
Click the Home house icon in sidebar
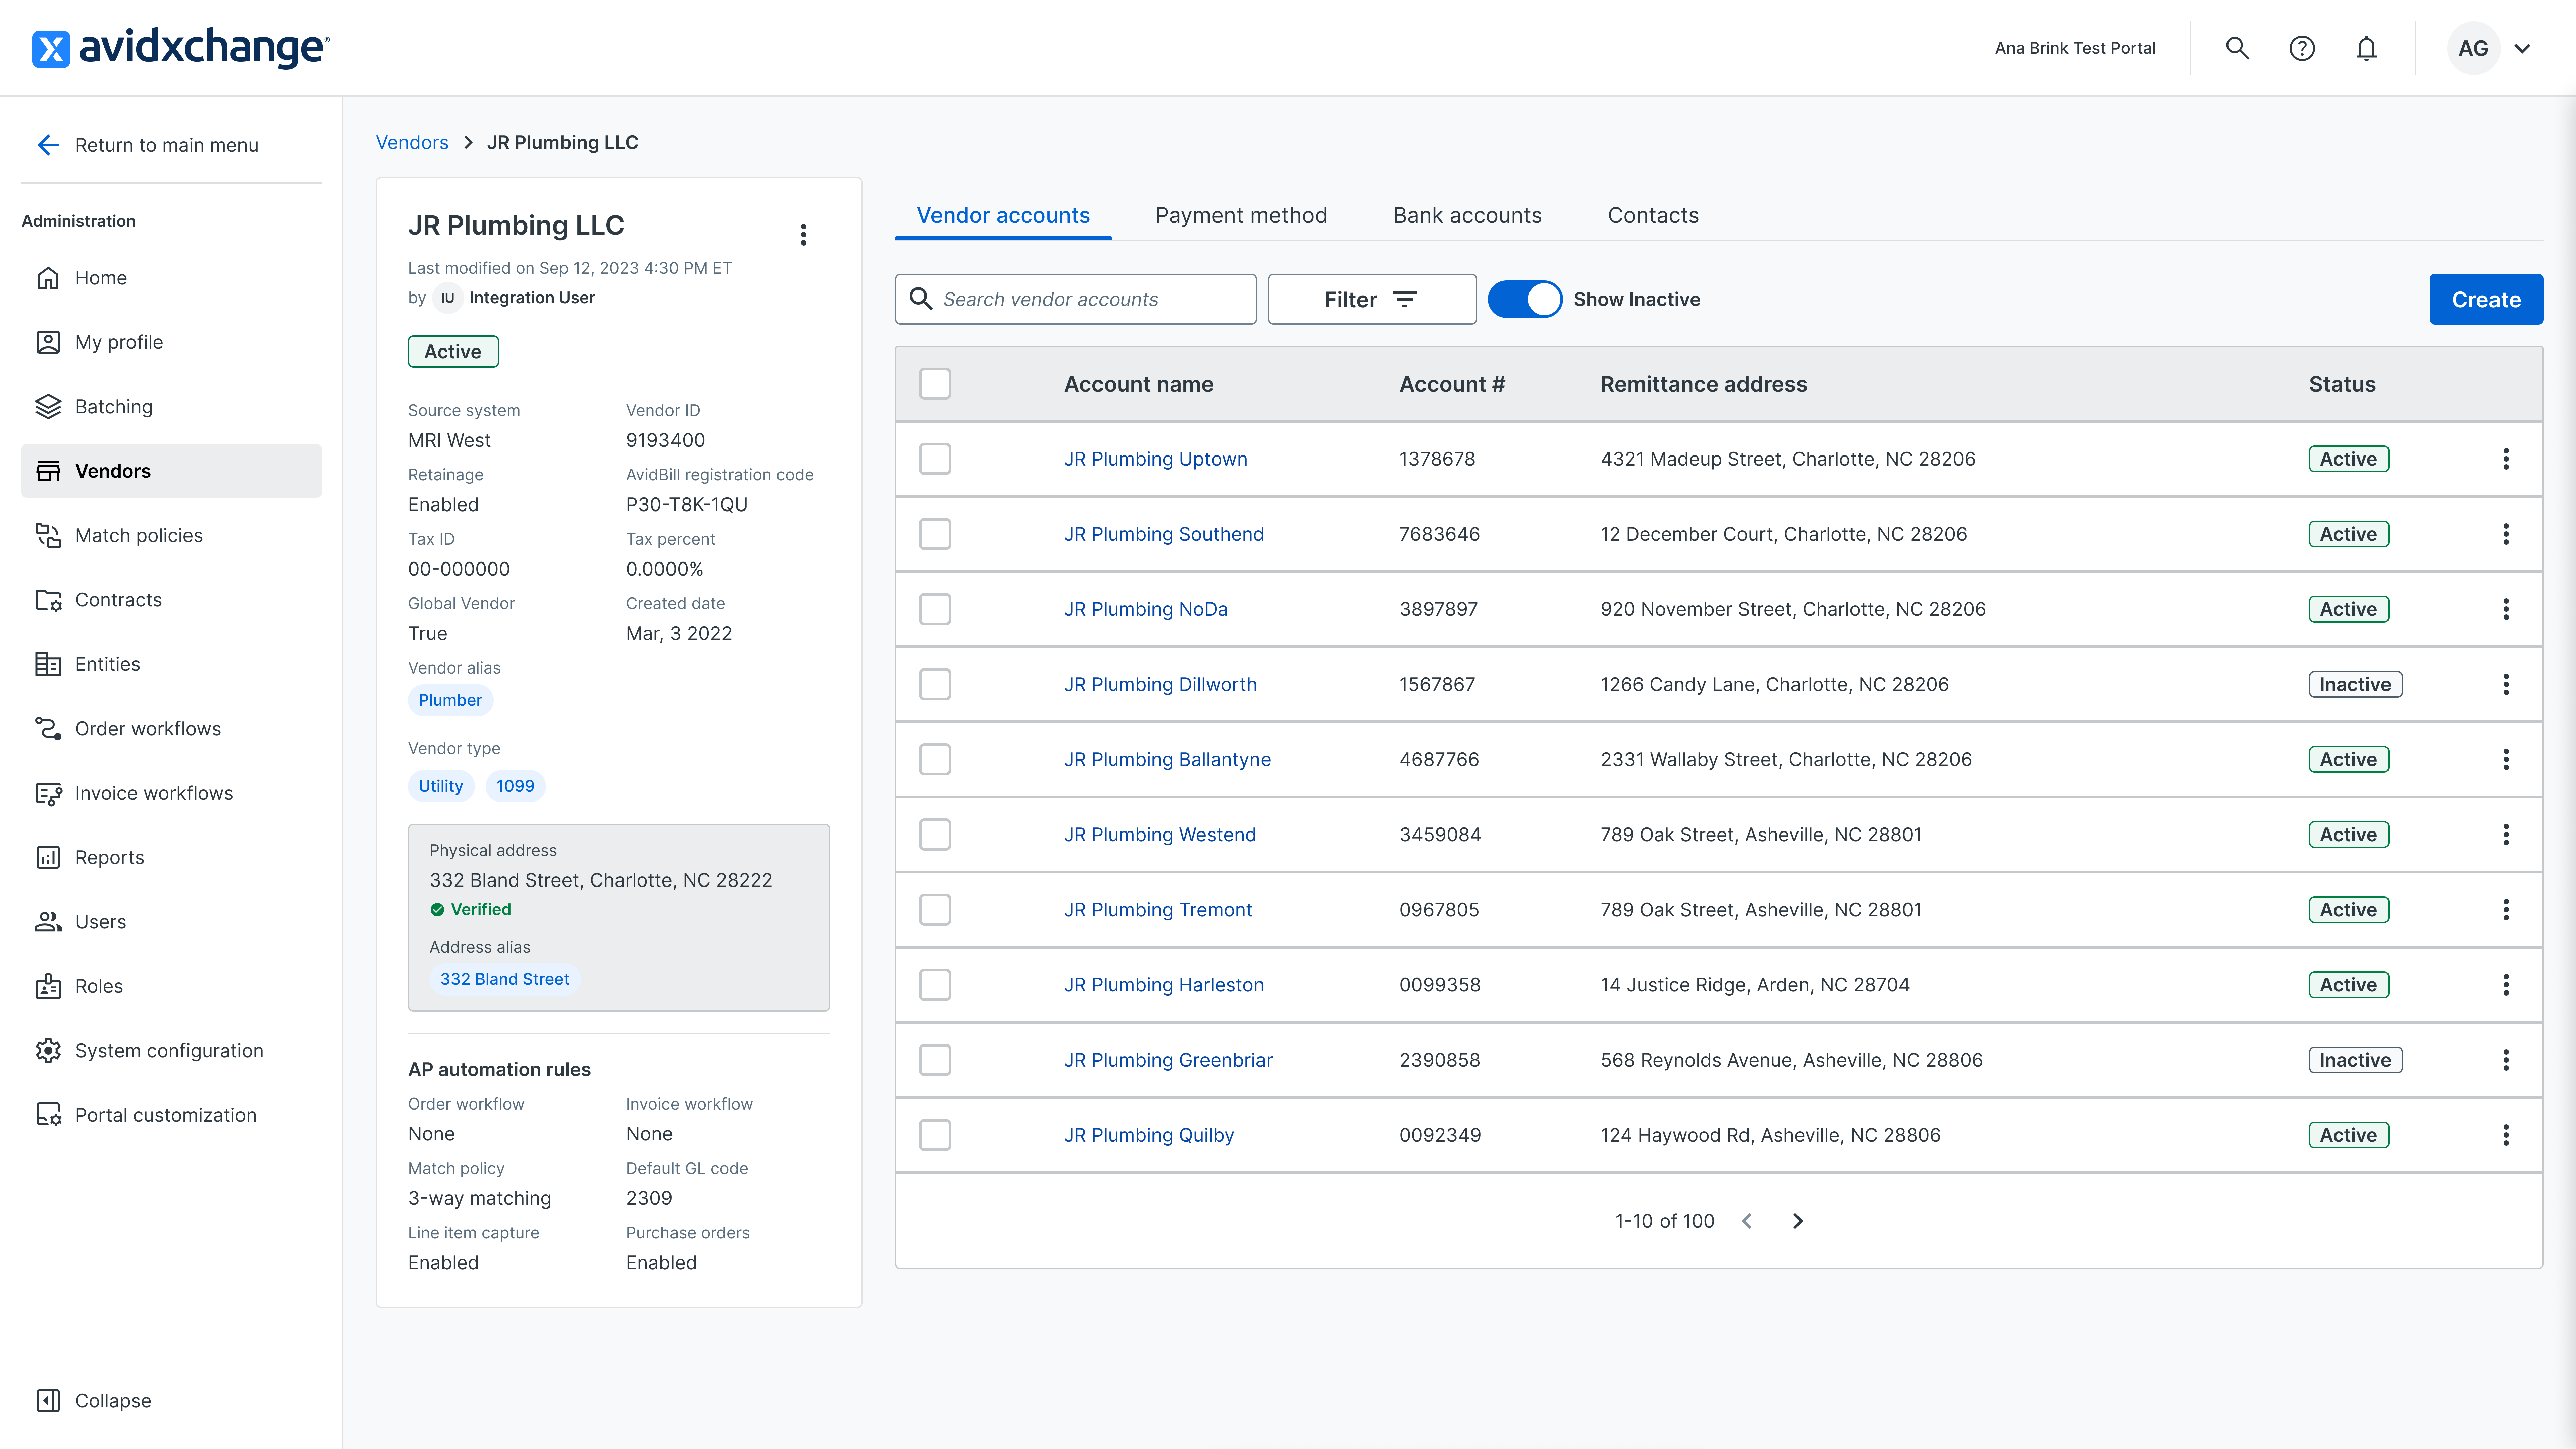(48, 278)
